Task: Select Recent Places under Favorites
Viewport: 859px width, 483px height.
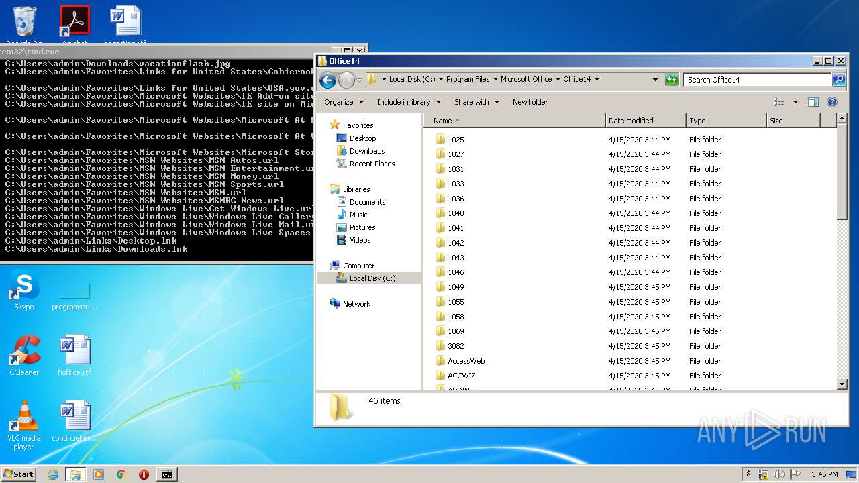Action: [x=372, y=164]
